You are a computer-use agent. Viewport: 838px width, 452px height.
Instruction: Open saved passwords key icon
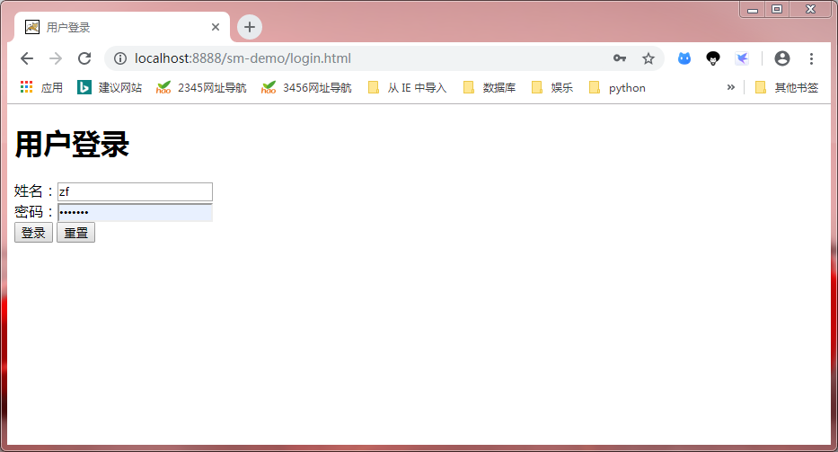click(x=620, y=58)
